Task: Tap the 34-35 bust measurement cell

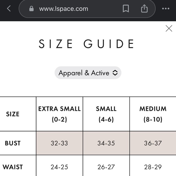Action: point(106,143)
